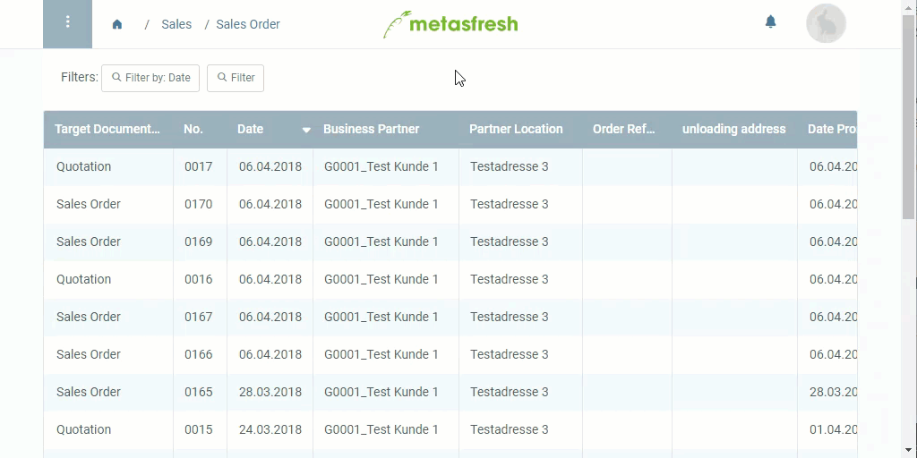Open the Filter by: Date dropdown

tap(150, 78)
